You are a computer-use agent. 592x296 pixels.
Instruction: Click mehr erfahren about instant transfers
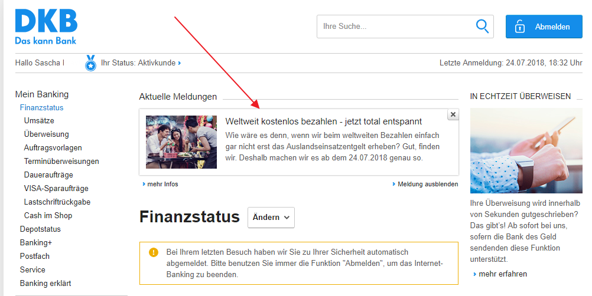coord(502,274)
